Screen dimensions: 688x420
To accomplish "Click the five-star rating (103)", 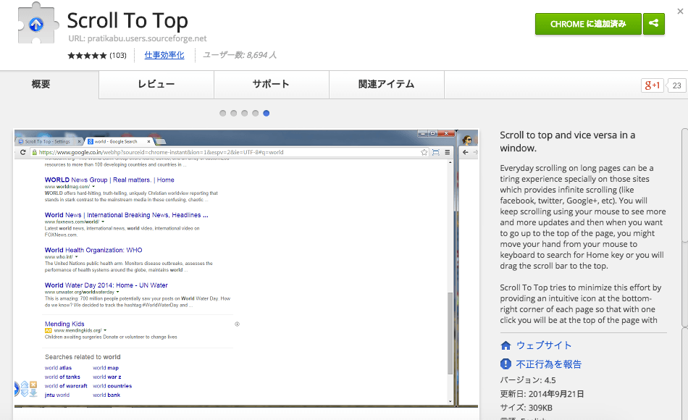I will click(96, 55).
